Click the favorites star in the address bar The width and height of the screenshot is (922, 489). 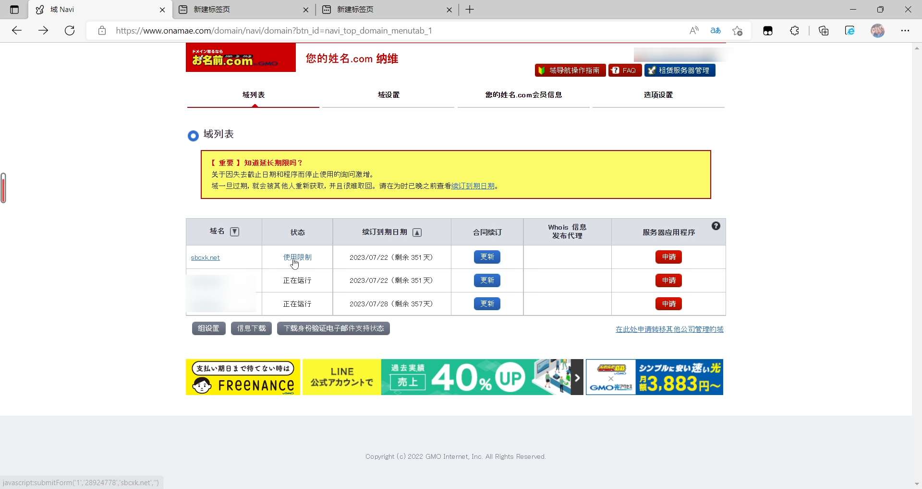point(738,31)
